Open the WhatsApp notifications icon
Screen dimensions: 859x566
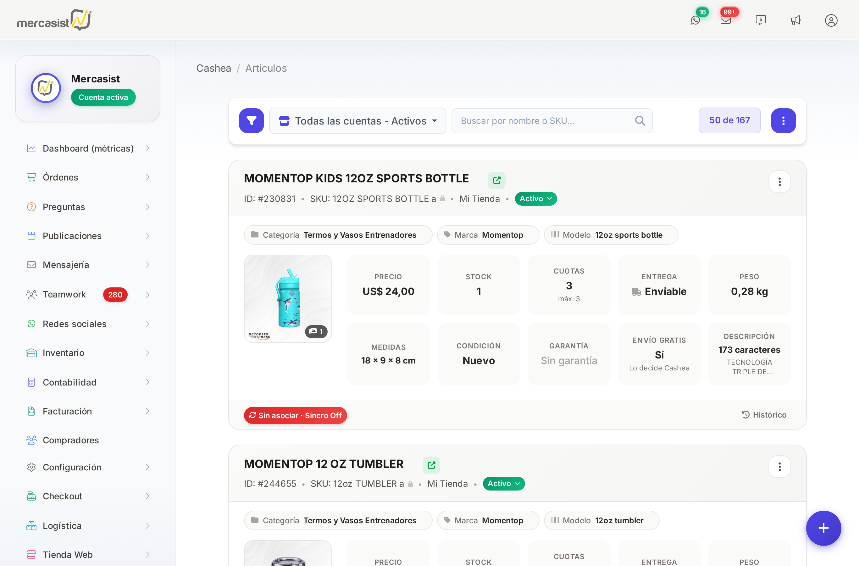(695, 20)
